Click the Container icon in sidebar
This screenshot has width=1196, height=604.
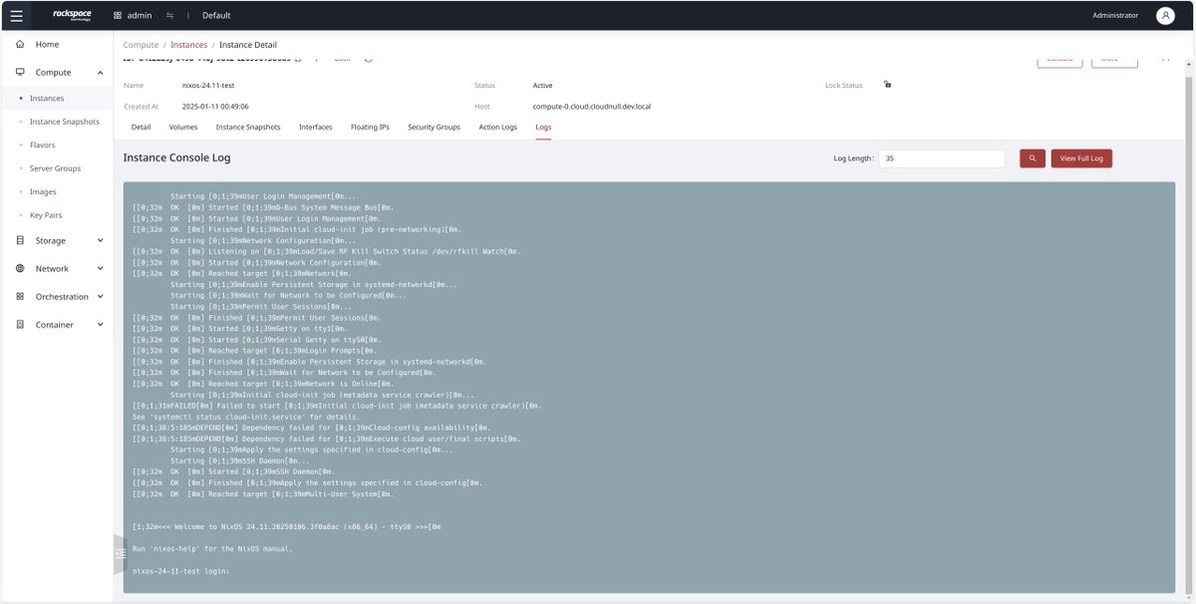coord(20,324)
